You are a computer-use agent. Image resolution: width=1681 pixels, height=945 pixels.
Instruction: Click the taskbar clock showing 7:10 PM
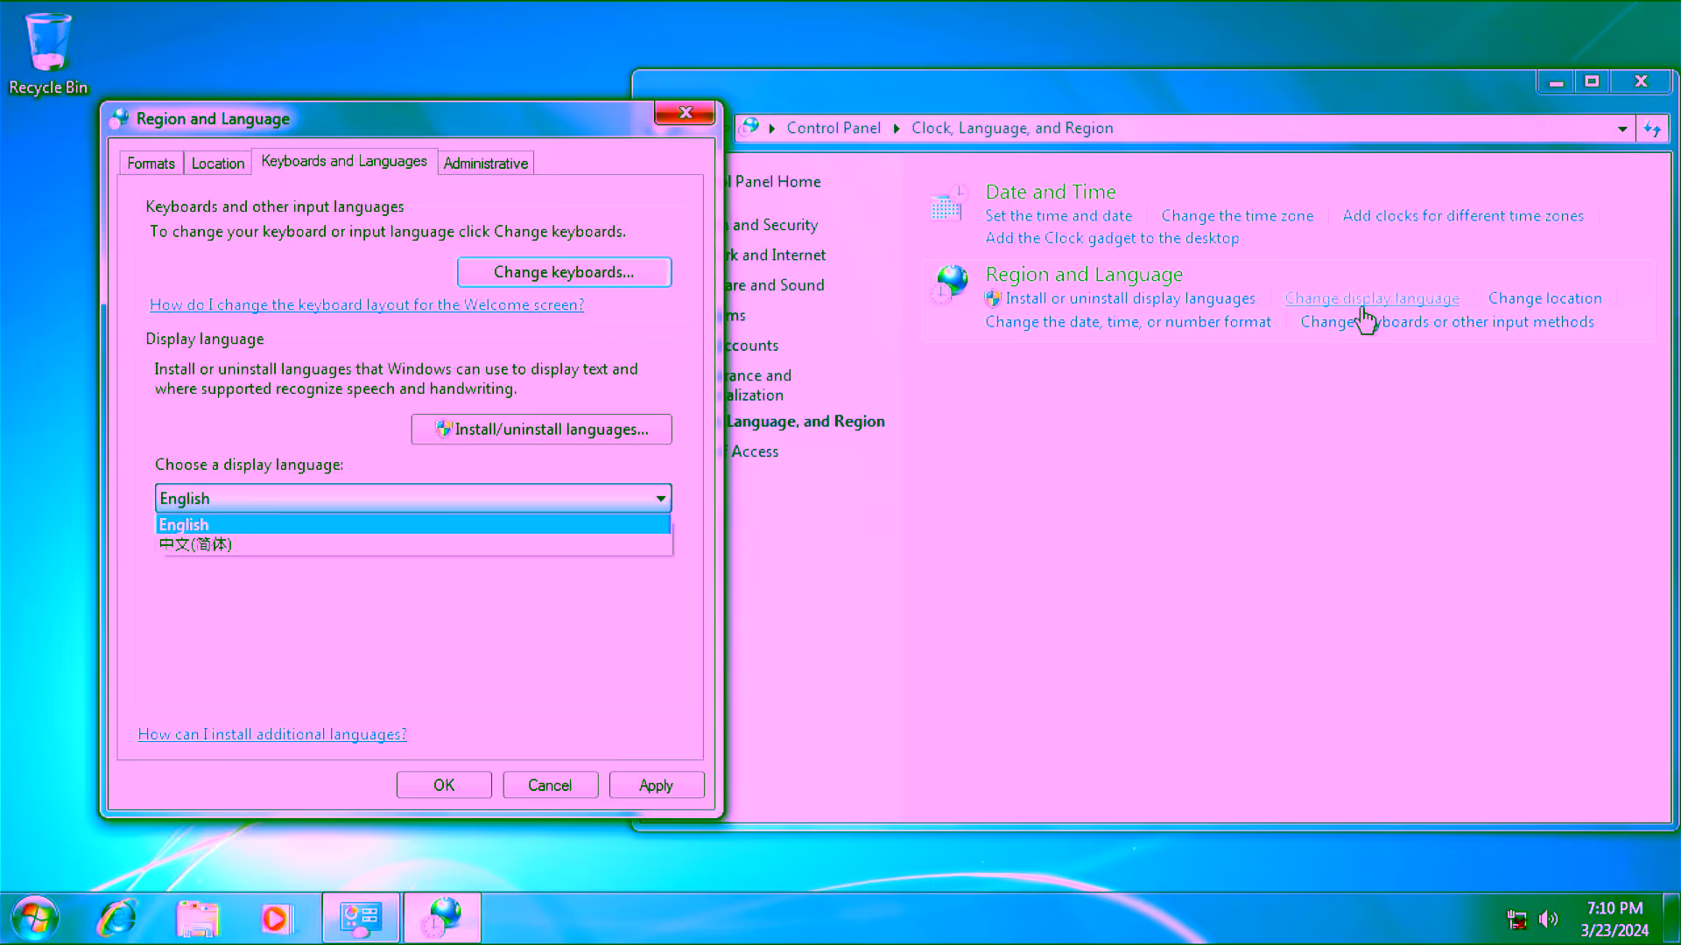click(1614, 920)
